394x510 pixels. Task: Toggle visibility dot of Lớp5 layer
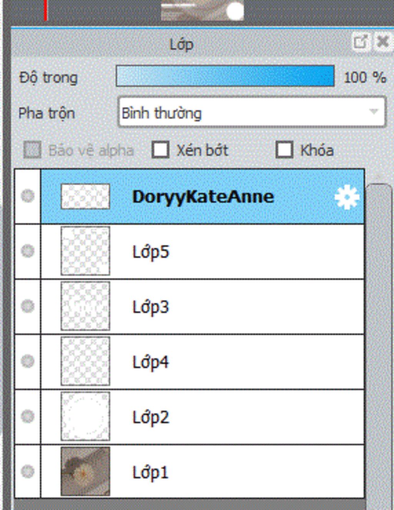point(28,251)
